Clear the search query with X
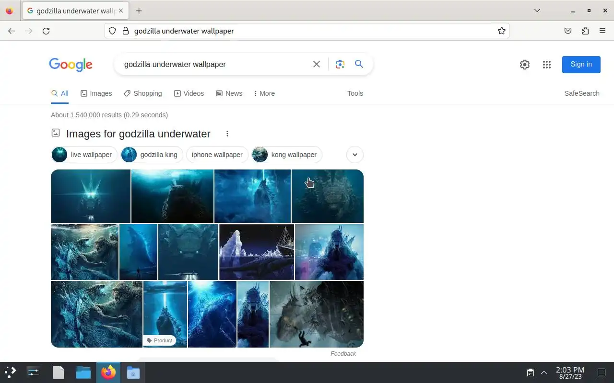The image size is (614, 383). pyautogui.click(x=317, y=64)
